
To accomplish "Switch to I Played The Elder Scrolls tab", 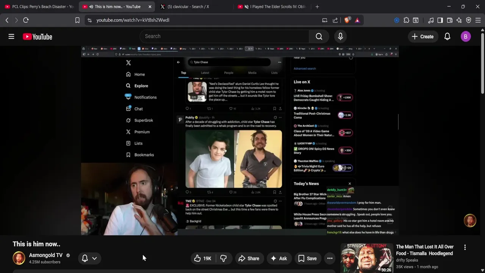I will (271, 6).
